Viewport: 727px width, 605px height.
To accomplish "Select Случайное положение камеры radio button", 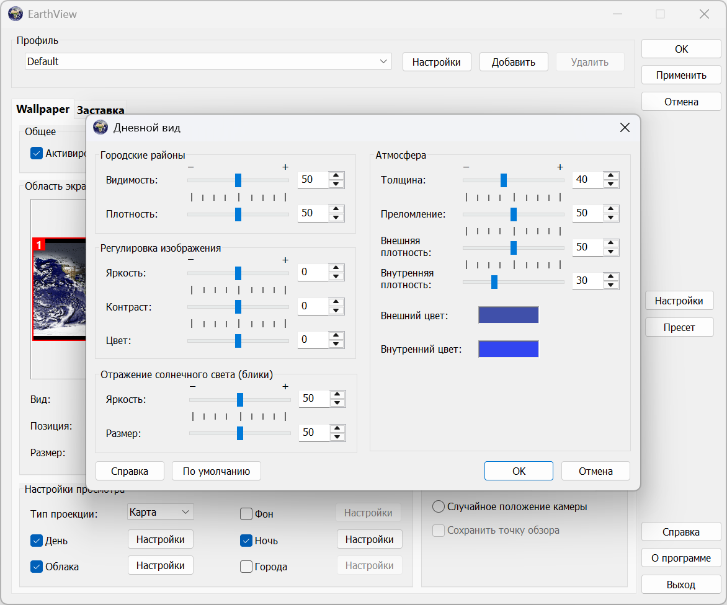I will tap(438, 506).
